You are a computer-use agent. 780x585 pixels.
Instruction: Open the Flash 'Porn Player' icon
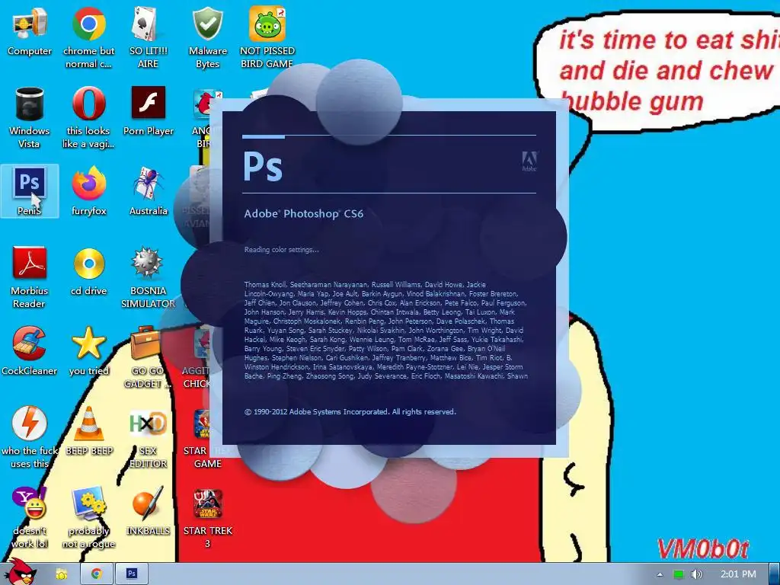point(149,111)
